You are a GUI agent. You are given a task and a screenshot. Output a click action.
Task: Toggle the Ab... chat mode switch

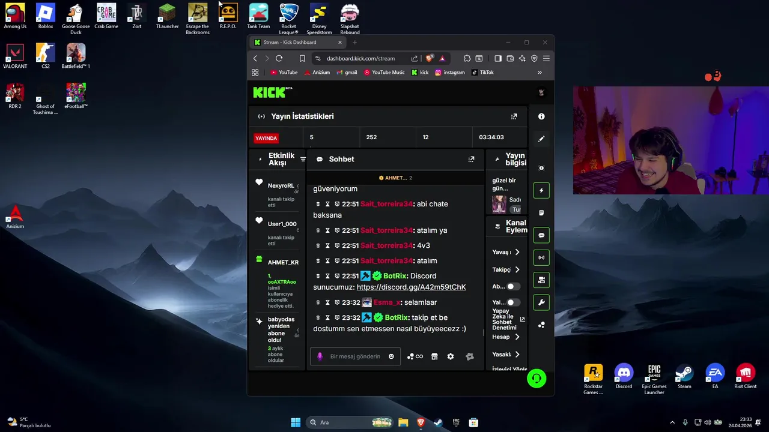(x=512, y=287)
